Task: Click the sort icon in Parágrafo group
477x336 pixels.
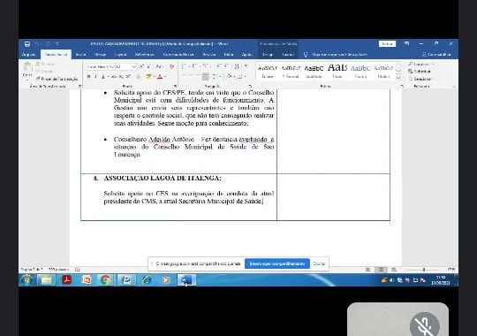Action: (237, 66)
